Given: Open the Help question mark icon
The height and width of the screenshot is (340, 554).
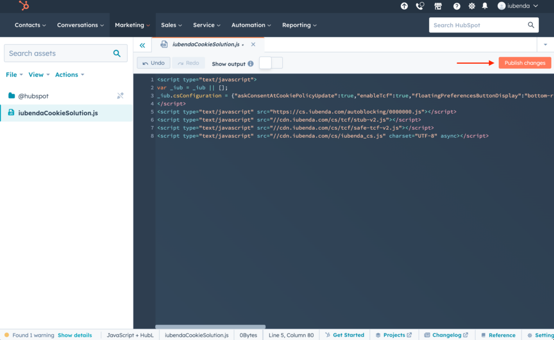Looking at the screenshot, I should [455, 6].
